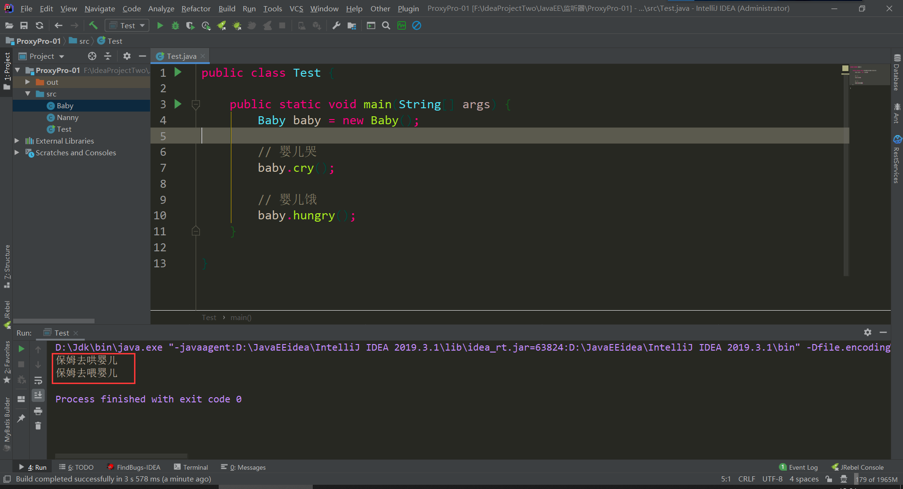The width and height of the screenshot is (903, 489).
Task: Toggle pin tab in the Run panel
Action: [21, 418]
